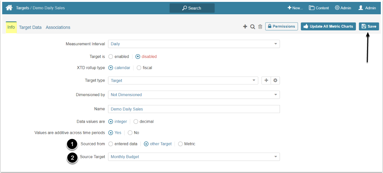Open the Search box in header
This screenshot has width=383, height=173.
tap(192, 8)
